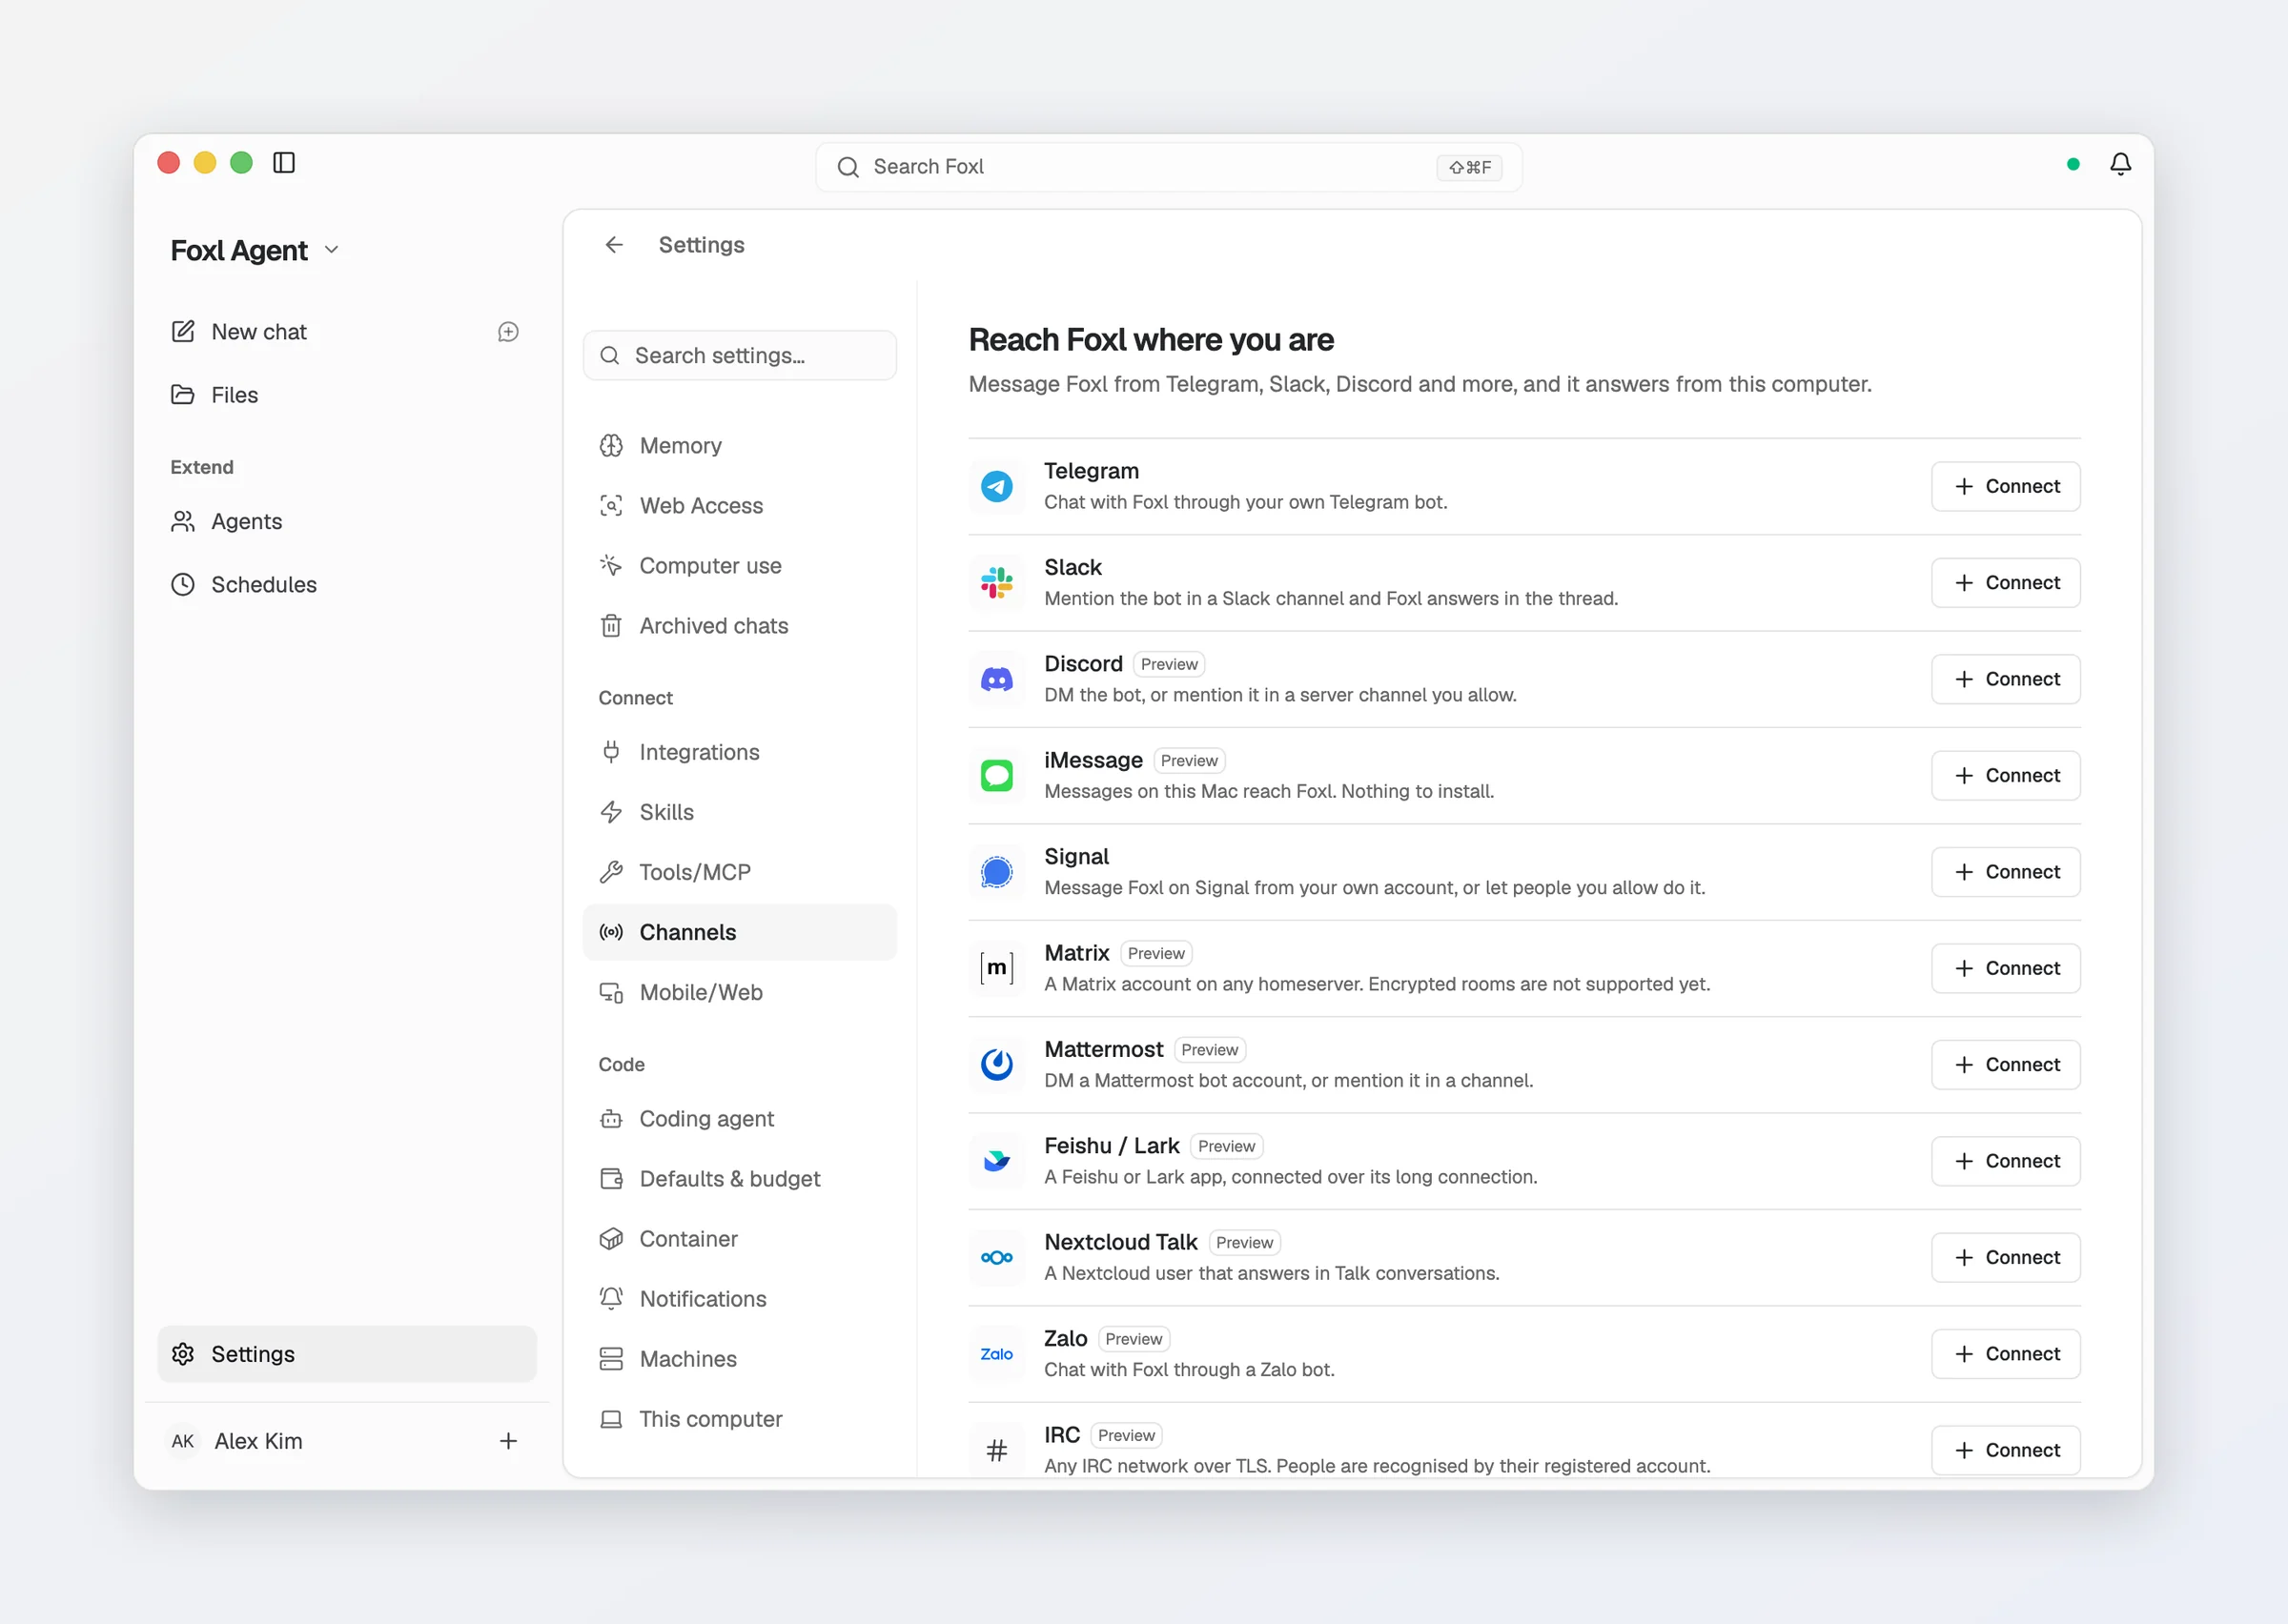Image resolution: width=2288 pixels, height=1624 pixels.
Task: Click the new temporary chat bubble icon
Action: point(508,332)
